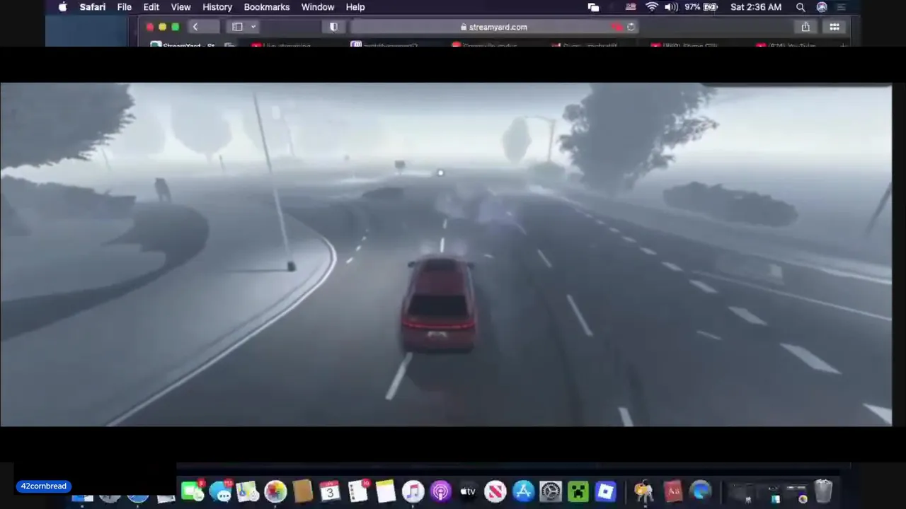Show the tab overview grid
The width and height of the screenshot is (906, 509).
pyautogui.click(x=835, y=27)
